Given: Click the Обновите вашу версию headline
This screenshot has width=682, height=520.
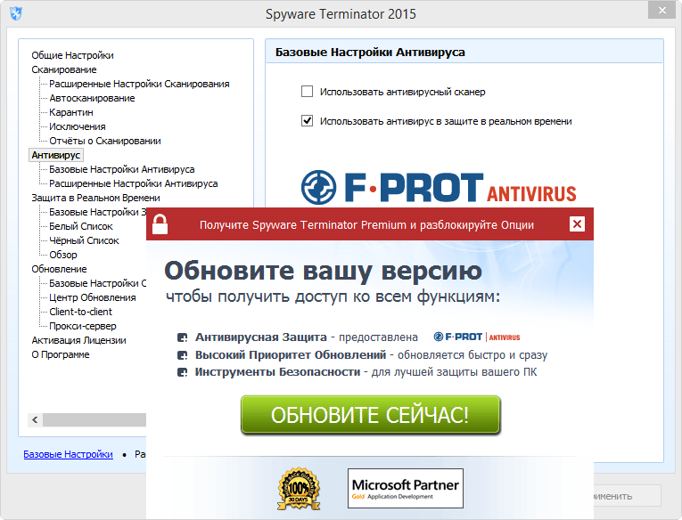Looking at the screenshot, I should click(x=323, y=271).
